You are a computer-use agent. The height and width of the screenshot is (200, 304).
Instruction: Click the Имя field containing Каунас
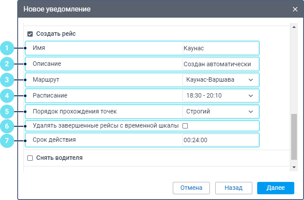220,48
